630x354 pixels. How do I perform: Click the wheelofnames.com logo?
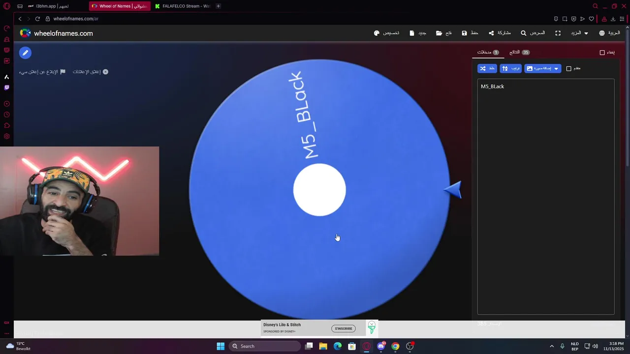point(56,33)
